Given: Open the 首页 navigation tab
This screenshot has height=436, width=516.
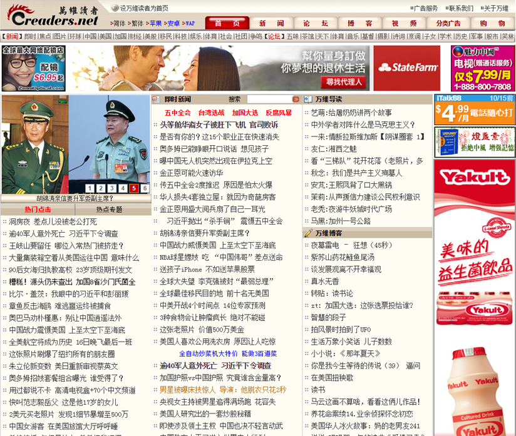Looking at the screenshot, I should (x=227, y=23).
